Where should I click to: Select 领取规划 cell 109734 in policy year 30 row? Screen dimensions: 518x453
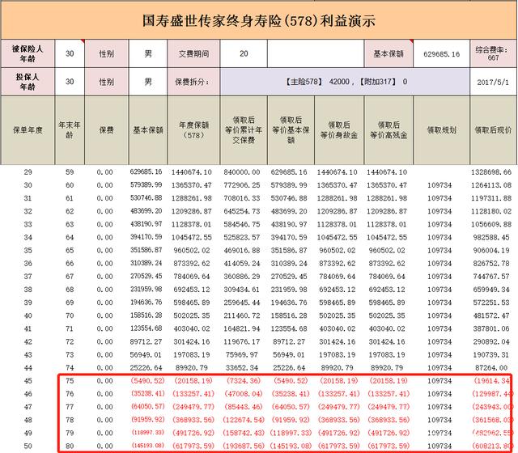(439, 185)
